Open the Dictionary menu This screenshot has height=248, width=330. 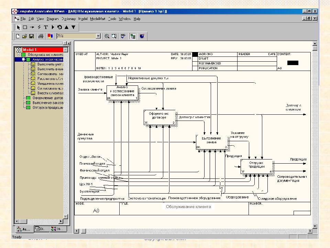click(69, 19)
